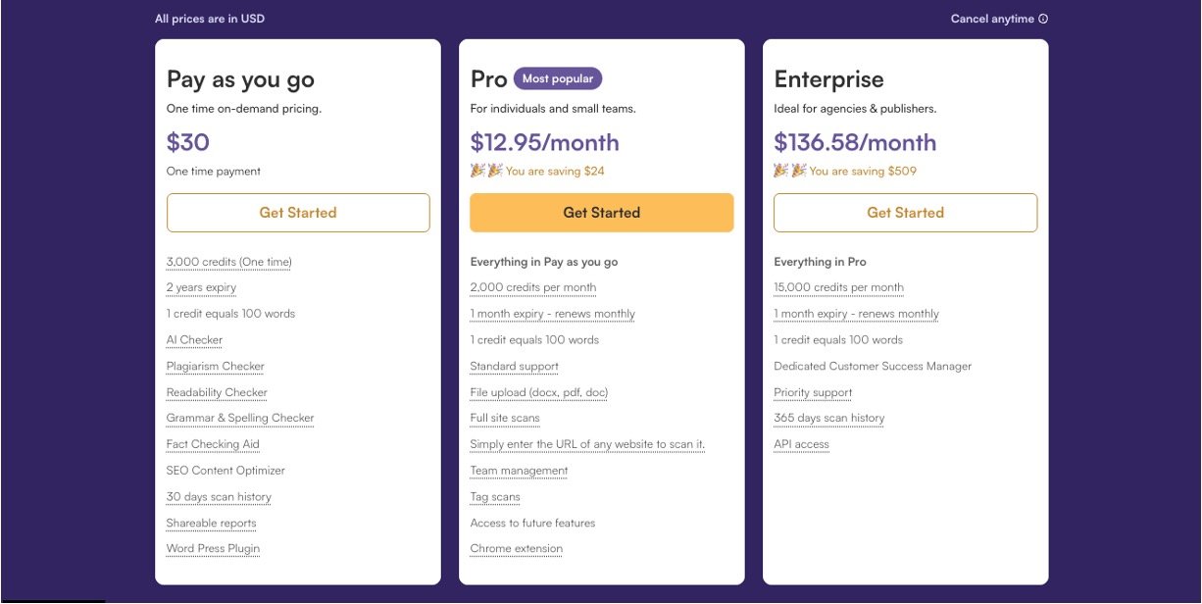Select the Readability Checker feature
Image resolution: width=1202 pixels, height=604 pixels.
217,392
